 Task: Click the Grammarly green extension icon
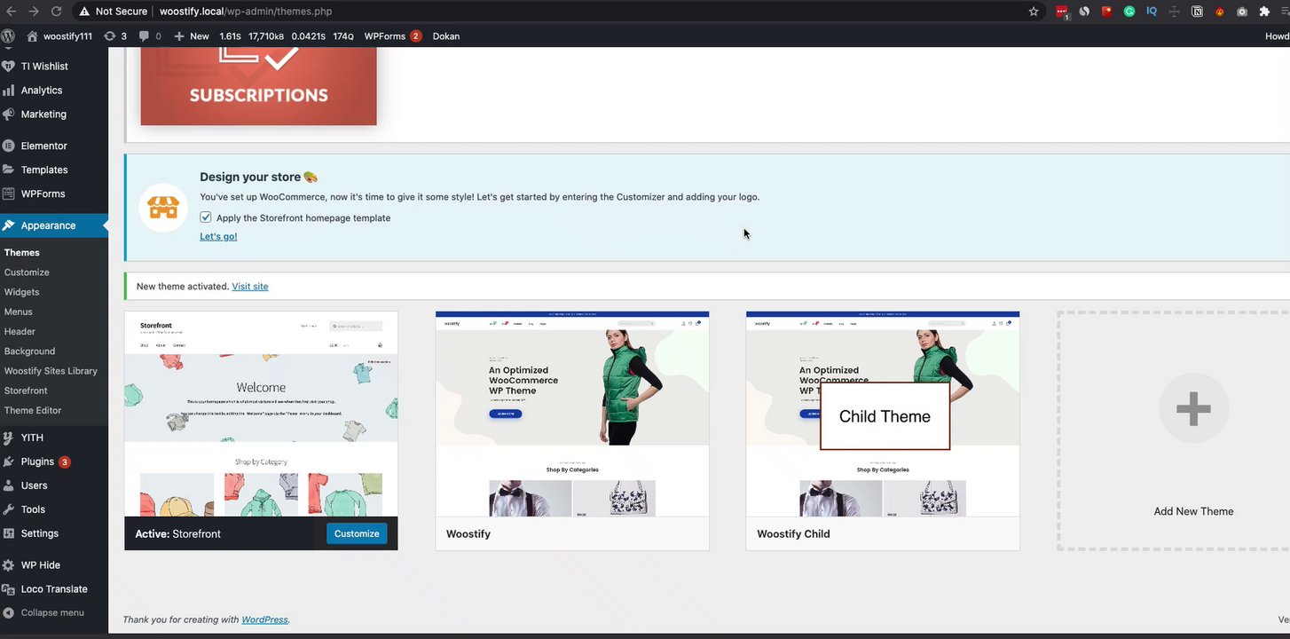tap(1129, 12)
